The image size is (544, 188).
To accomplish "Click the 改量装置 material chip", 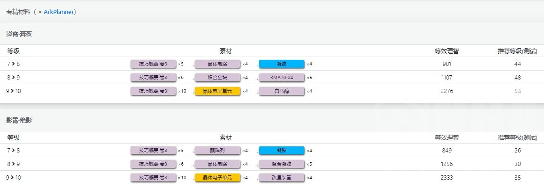I will point(282,178).
